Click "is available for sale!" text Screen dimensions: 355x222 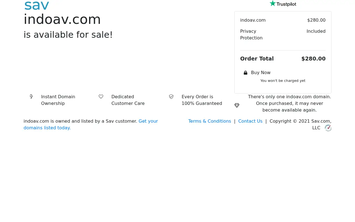(x=68, y=35)
